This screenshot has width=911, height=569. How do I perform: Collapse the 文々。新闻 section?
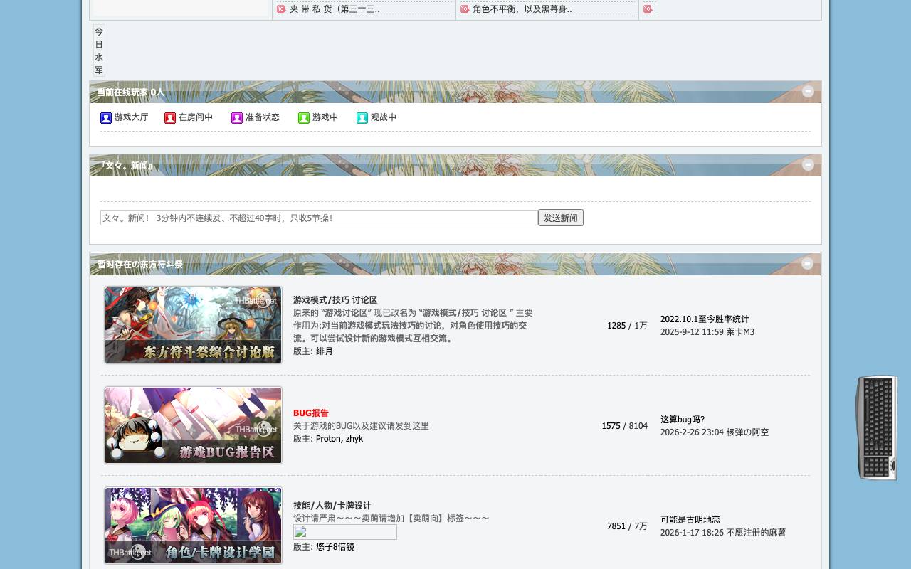(808, 164)
